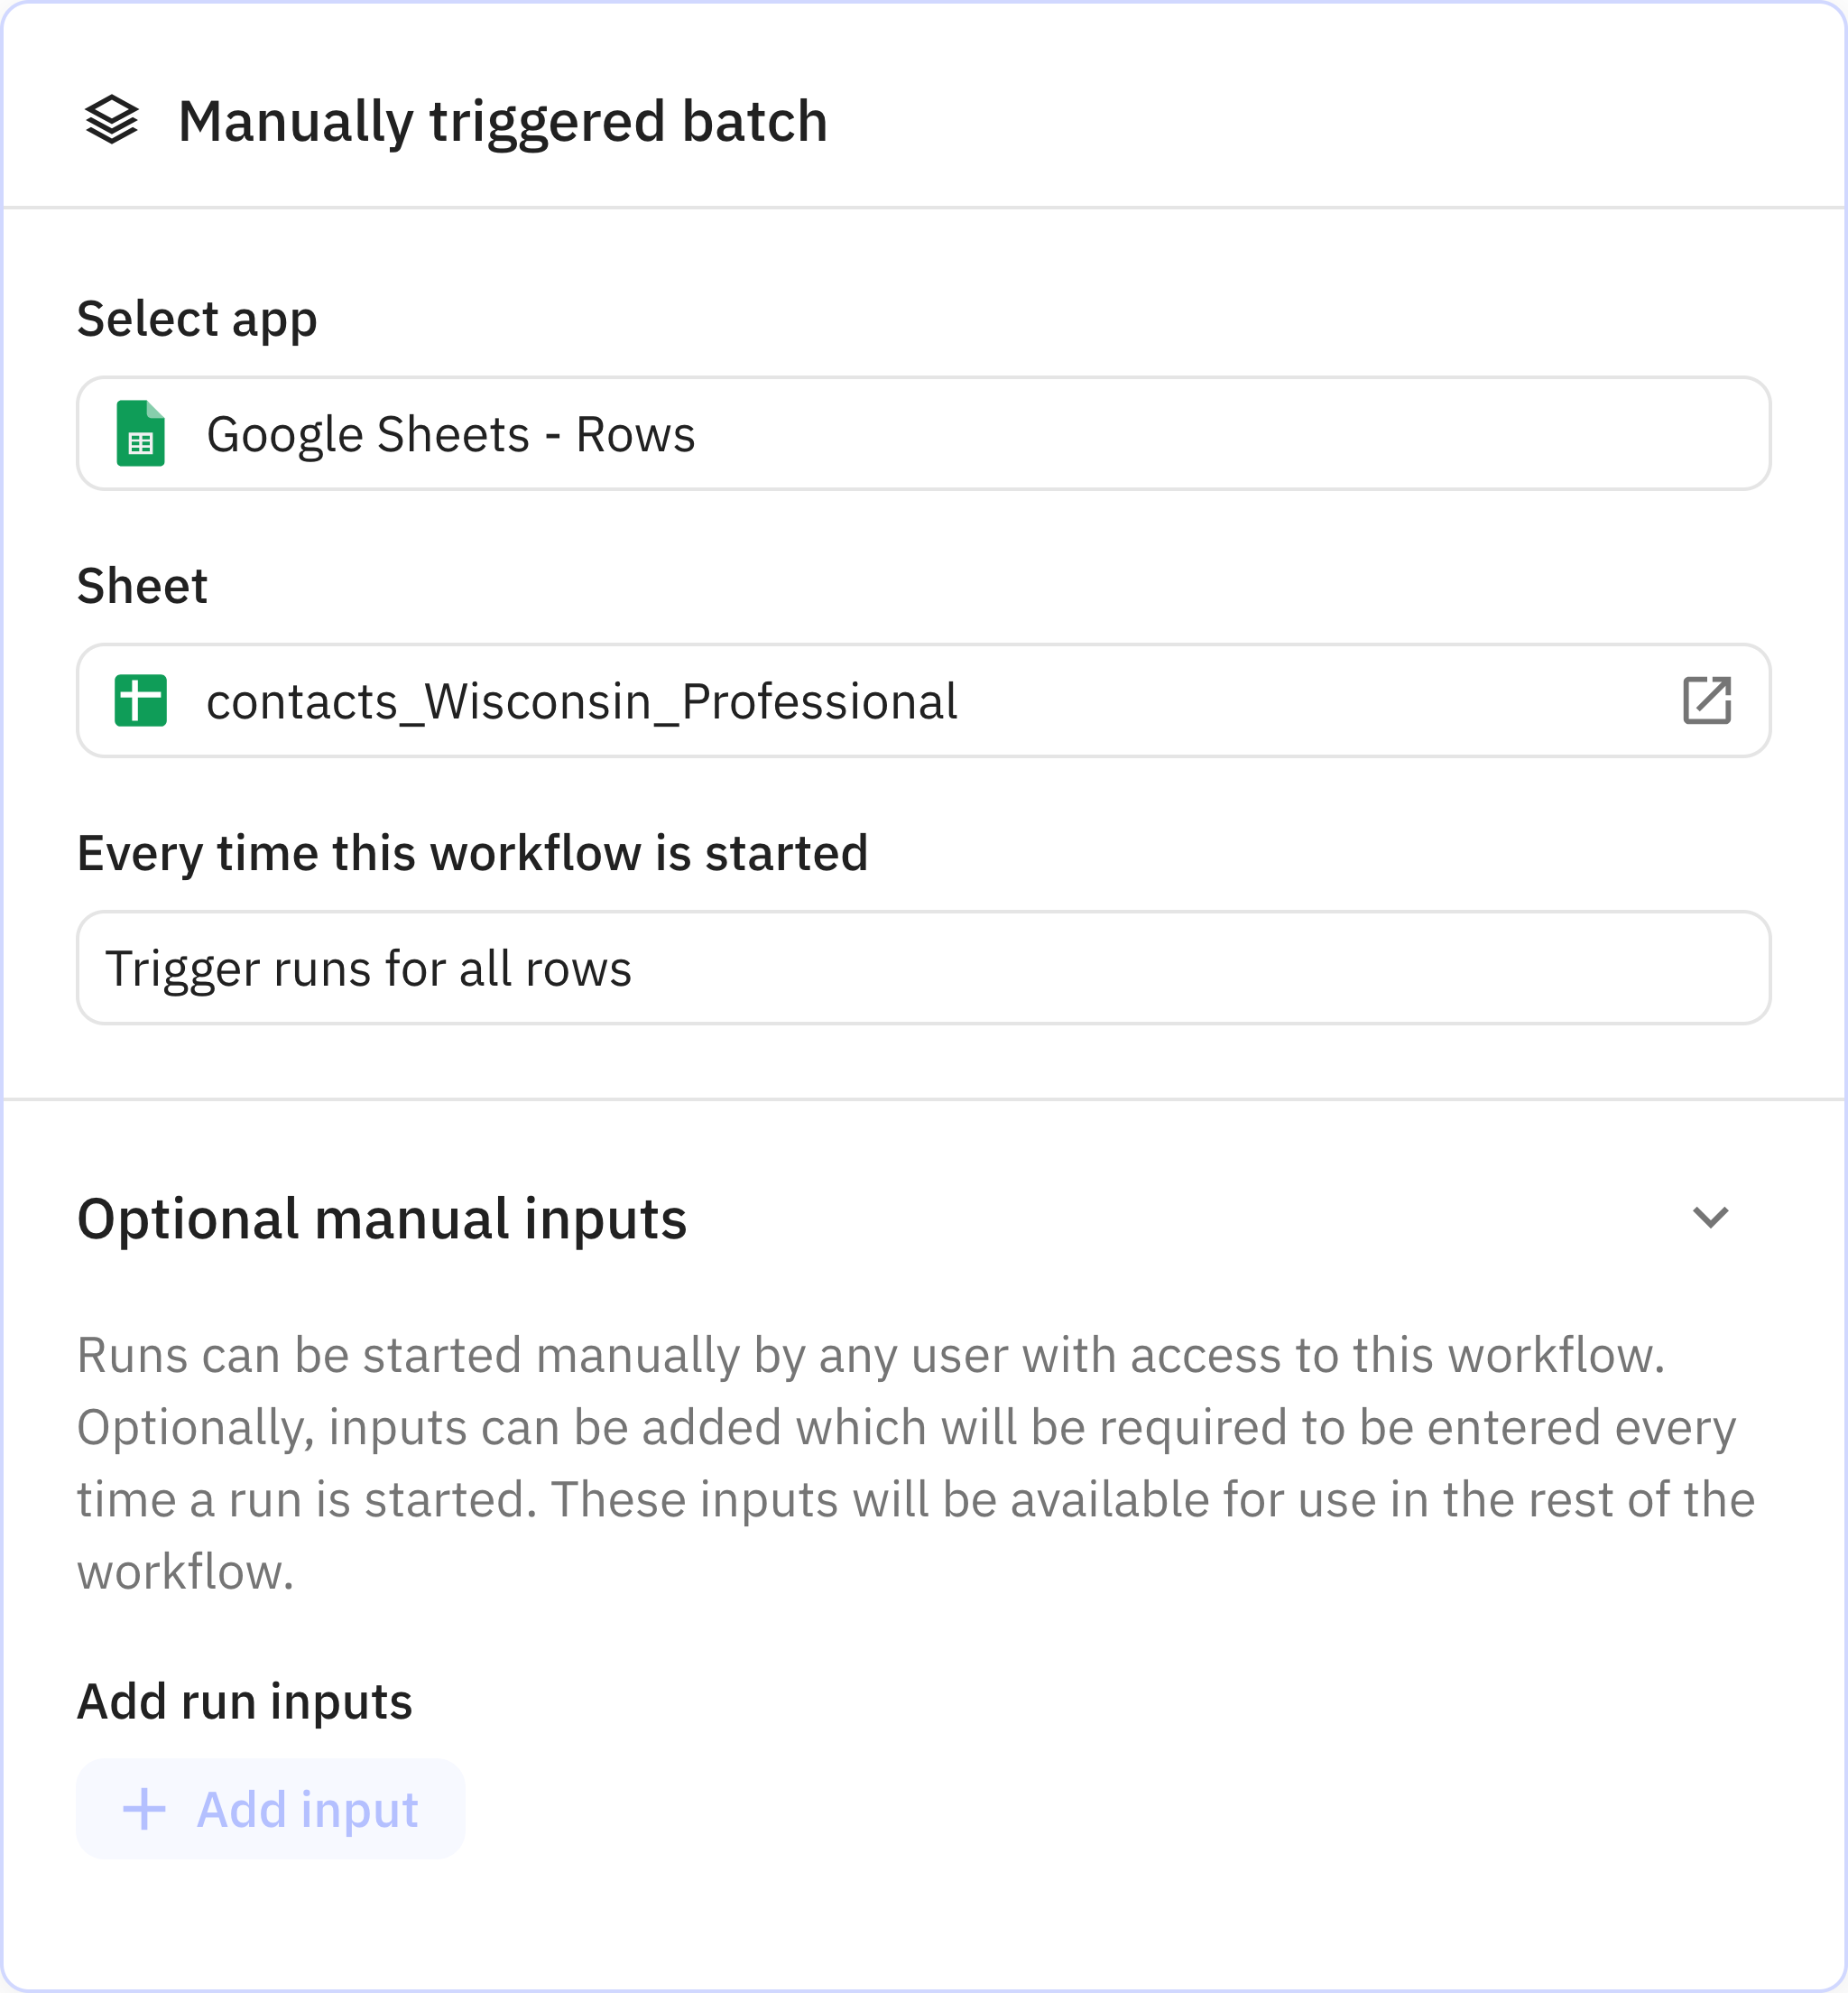Click the Sheet field label
Image resolution: width=1848 pixels, height=1993 pixels.
[x=142, y=587]
